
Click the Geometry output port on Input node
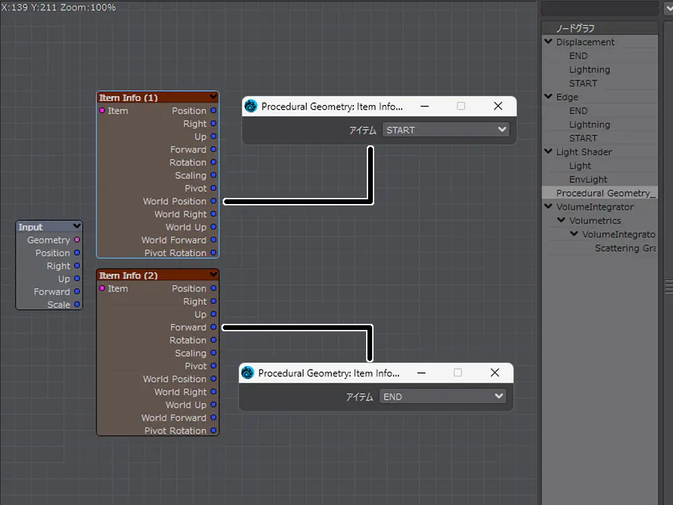(77, 240)
